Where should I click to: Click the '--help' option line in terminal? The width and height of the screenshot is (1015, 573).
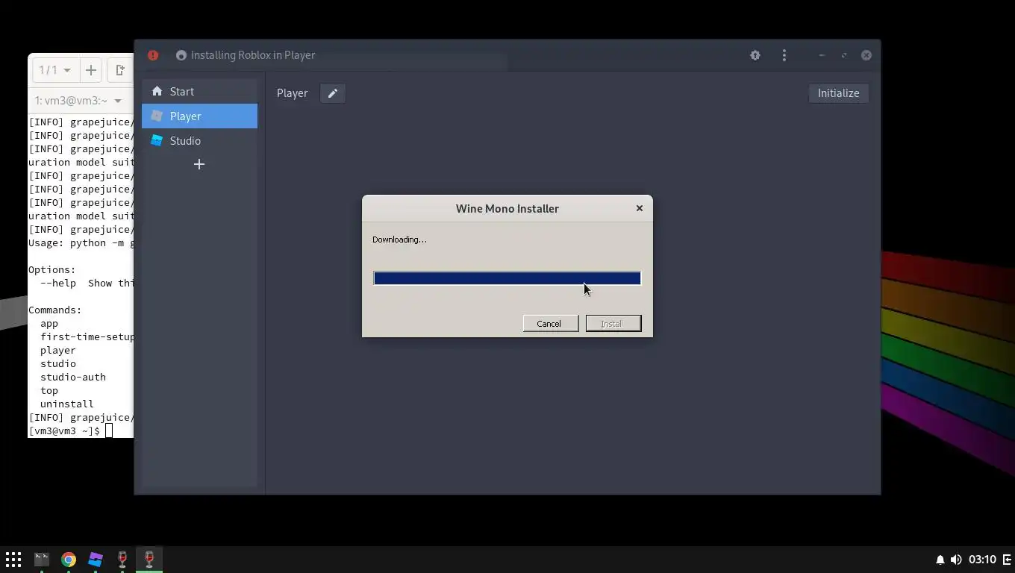(x=87, y=283)
